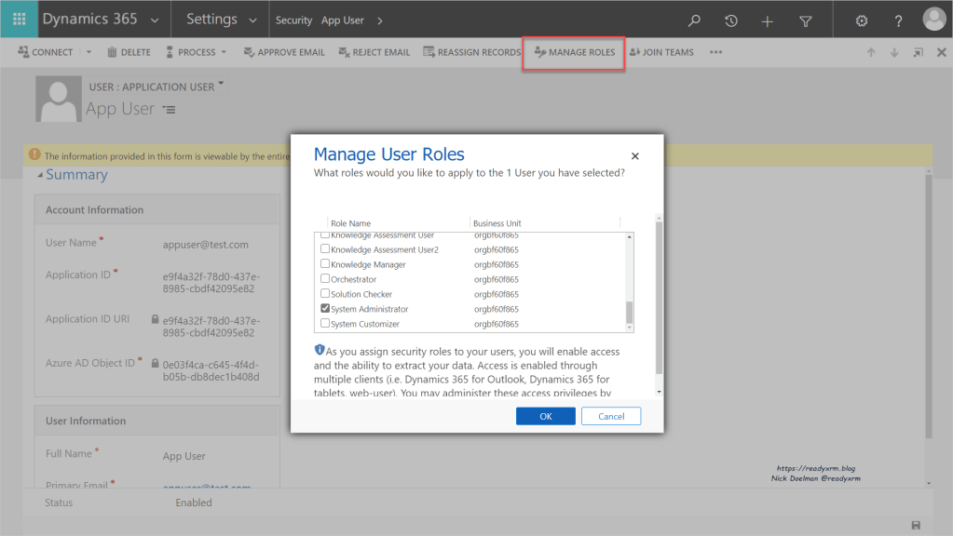The image size is (953, 536).
Task: Click the search magnifier icon
Action: (x=694, y=20)
